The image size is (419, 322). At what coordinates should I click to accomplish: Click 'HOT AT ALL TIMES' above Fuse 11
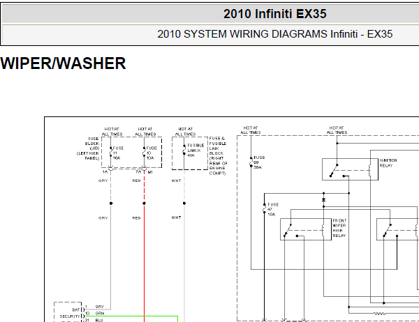pos(112,132)
